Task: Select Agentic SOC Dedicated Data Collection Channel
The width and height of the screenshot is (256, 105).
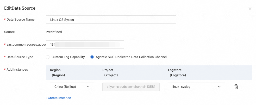Action: tap(92, 57)
